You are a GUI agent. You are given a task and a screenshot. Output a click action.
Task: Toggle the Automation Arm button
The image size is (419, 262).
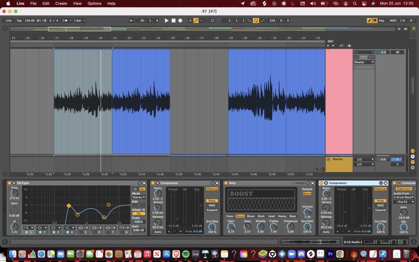point(196,20)
